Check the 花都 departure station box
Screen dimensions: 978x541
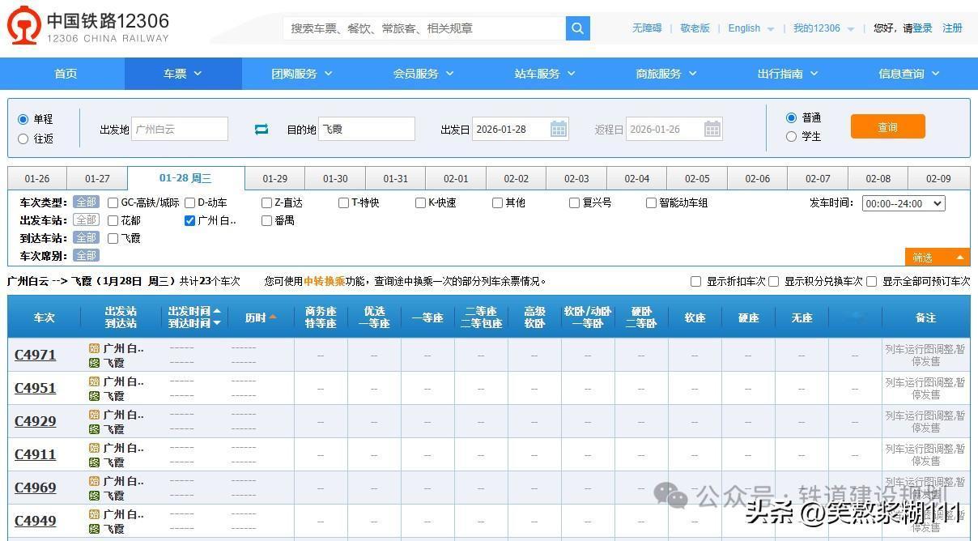[113, 220]
